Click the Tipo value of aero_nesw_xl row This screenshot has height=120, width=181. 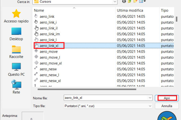point(167,81)
